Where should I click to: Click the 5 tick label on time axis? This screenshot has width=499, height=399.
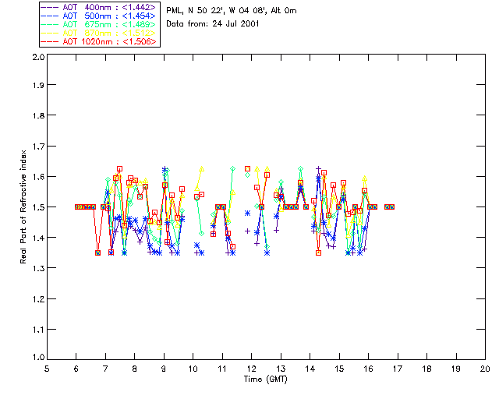click(x=47, y=368)
